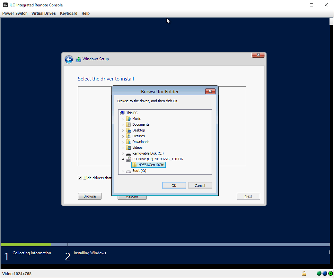Open the Keyboard menu
334x278 pixels.
point(69,13)
